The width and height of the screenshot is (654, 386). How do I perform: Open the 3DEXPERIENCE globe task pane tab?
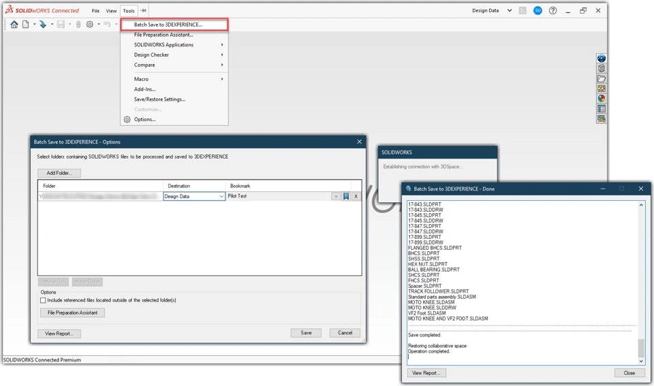601,59
